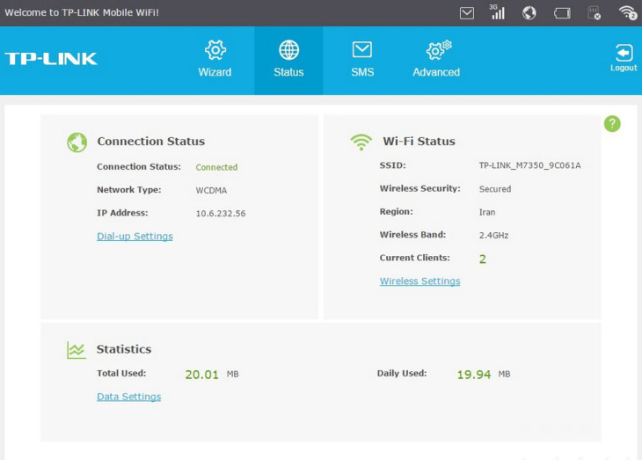This screenshot has width=642, height=460.
Task: Select the Status tab
Action: click(x=288, y=61)
